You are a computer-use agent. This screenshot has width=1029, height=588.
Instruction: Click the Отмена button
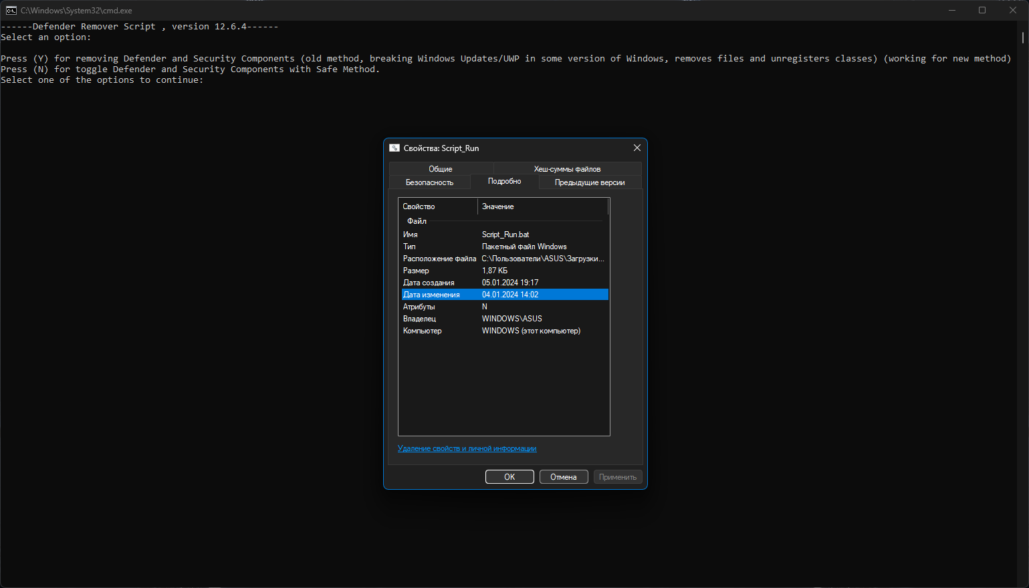[x=564, y=477]
